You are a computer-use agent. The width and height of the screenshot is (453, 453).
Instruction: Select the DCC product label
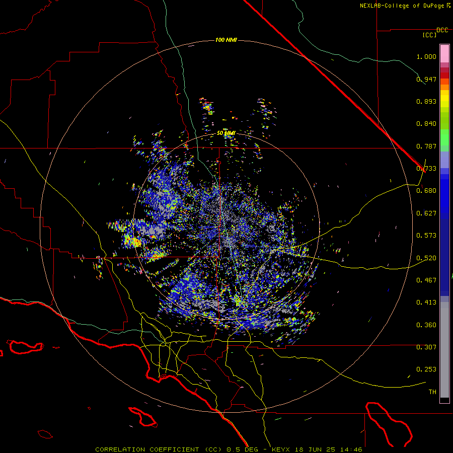pos(442,30)
